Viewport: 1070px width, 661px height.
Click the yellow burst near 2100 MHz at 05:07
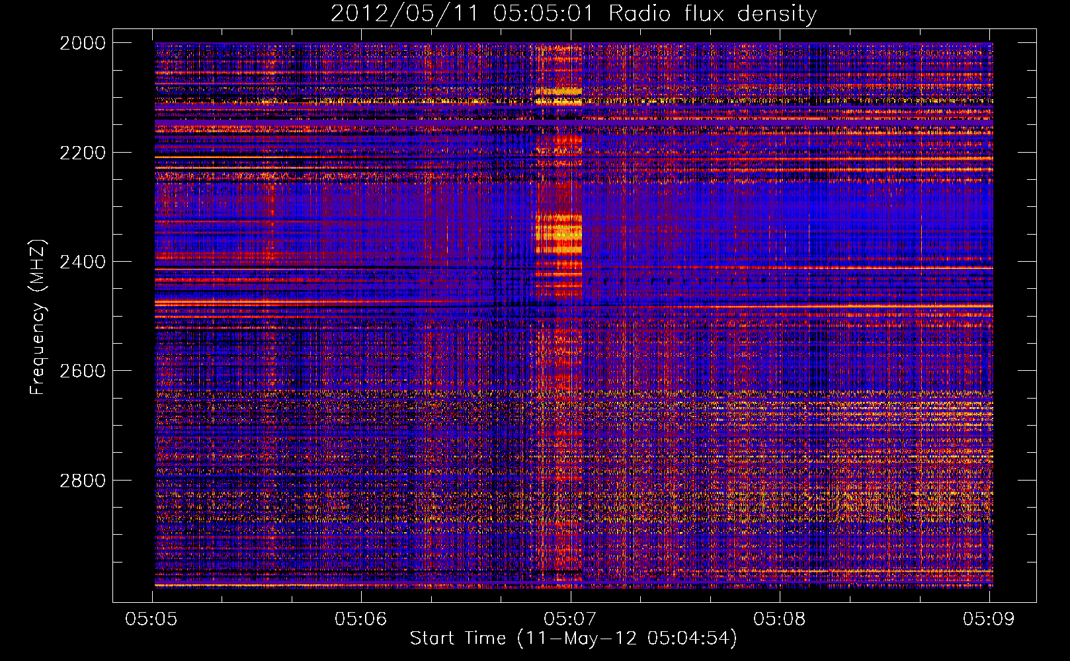pyautogui.click(x=558, y=97)
